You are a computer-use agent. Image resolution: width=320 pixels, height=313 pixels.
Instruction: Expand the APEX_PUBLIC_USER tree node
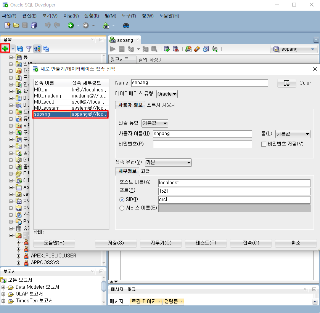coord(19,256)
